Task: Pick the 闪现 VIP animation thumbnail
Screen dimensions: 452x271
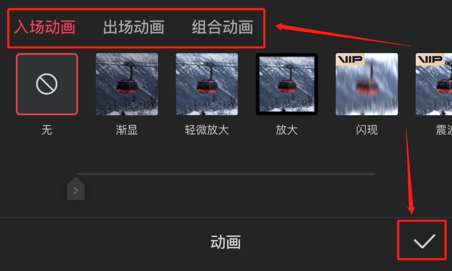Action: (x=367, y=84)
